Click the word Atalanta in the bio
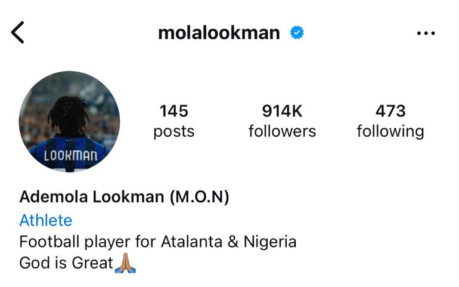 coord(192,242)
